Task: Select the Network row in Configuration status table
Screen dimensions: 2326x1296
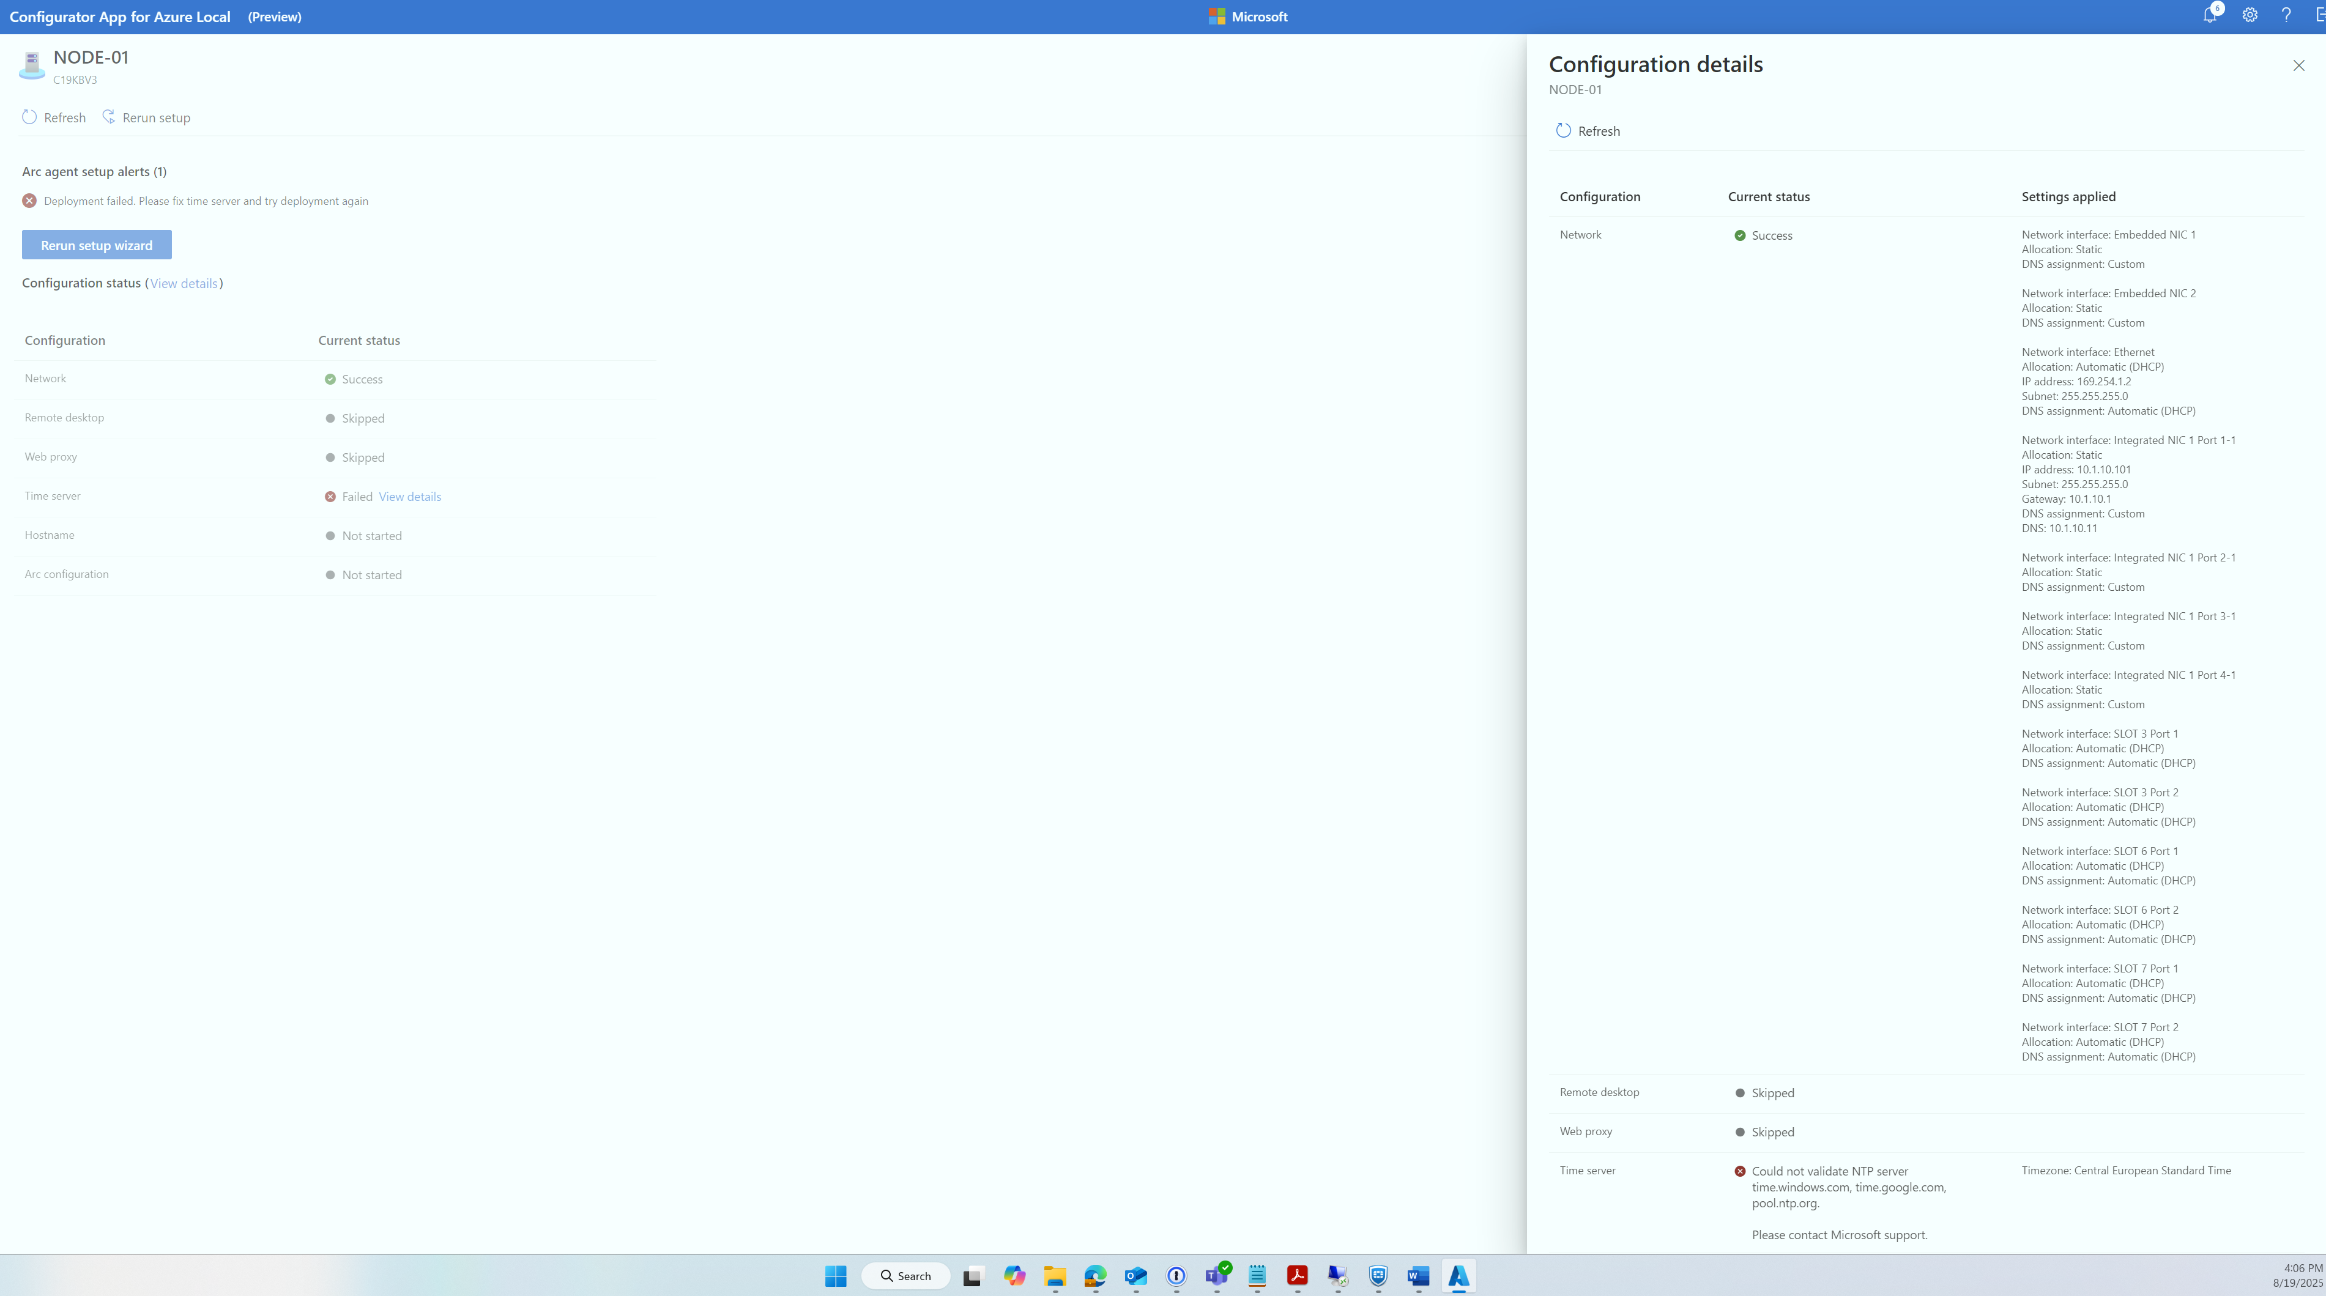Action: [x=336, y=379]
